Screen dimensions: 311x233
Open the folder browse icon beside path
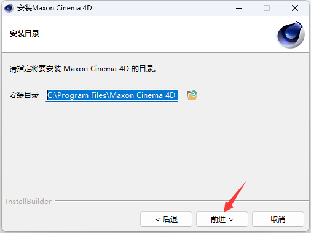tap(192, 95)
